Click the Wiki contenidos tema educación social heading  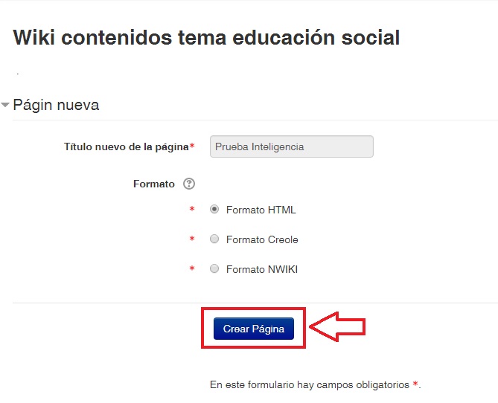pos(206,38)
